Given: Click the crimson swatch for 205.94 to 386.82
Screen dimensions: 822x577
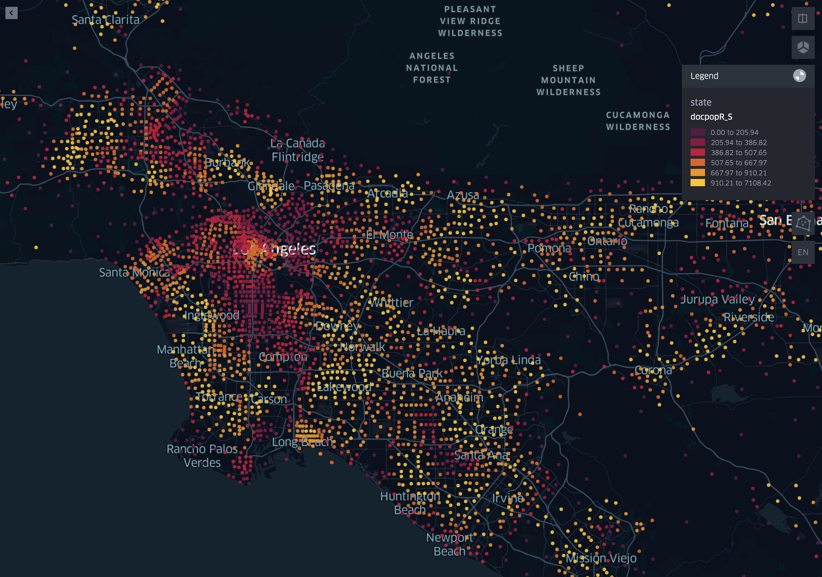Looking at the screenshot, I should coord(697,142).
